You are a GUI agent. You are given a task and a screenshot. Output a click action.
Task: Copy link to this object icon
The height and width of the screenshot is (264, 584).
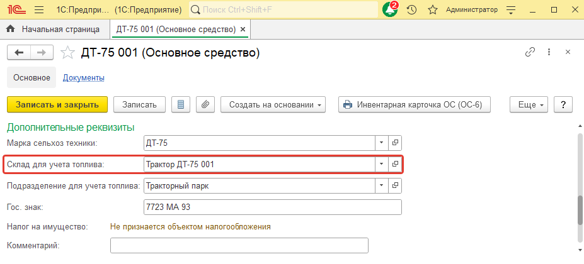click(530, 53)
